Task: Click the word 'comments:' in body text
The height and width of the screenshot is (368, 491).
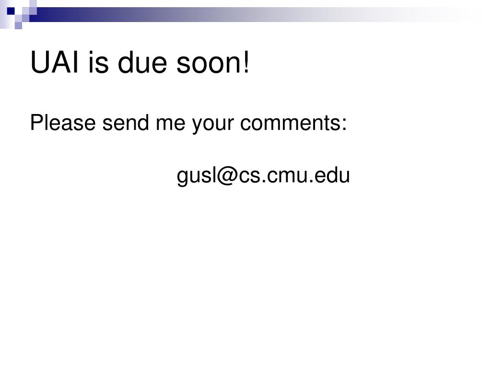Action: coord(293,123)
